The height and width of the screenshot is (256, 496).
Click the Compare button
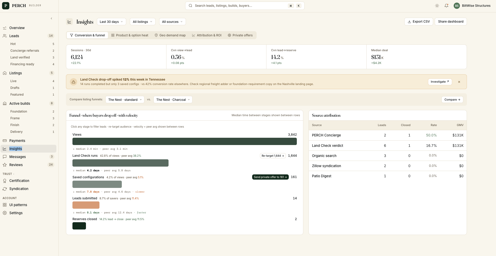click(x=452, y=100)
